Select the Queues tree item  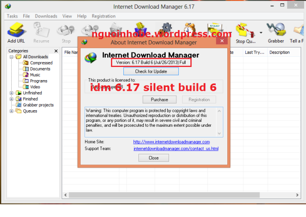[27, 111]
